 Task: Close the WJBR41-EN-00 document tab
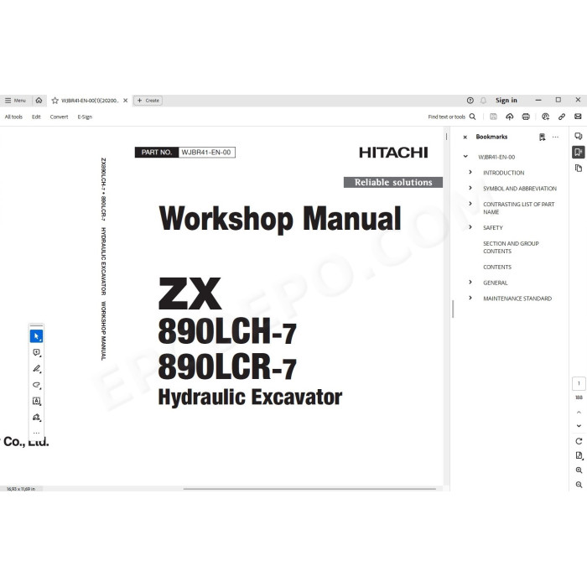126,101
